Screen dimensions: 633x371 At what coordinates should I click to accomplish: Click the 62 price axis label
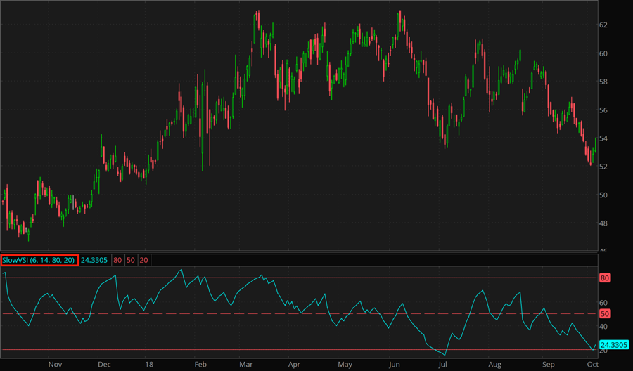point(603,25)
